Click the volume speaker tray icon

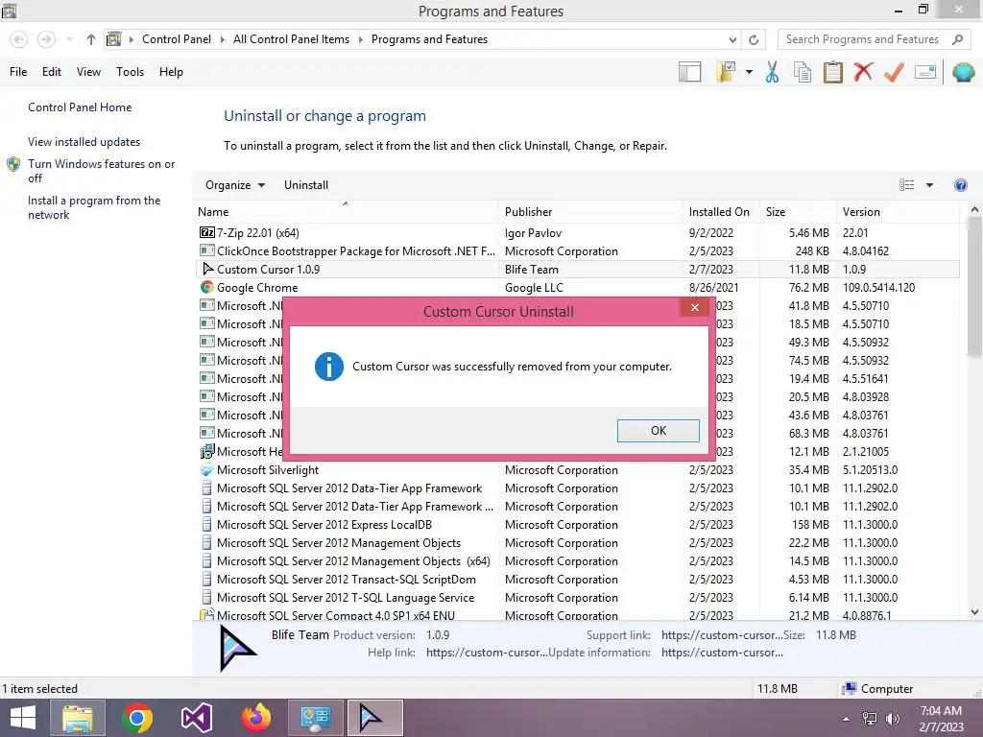[892, 718]
